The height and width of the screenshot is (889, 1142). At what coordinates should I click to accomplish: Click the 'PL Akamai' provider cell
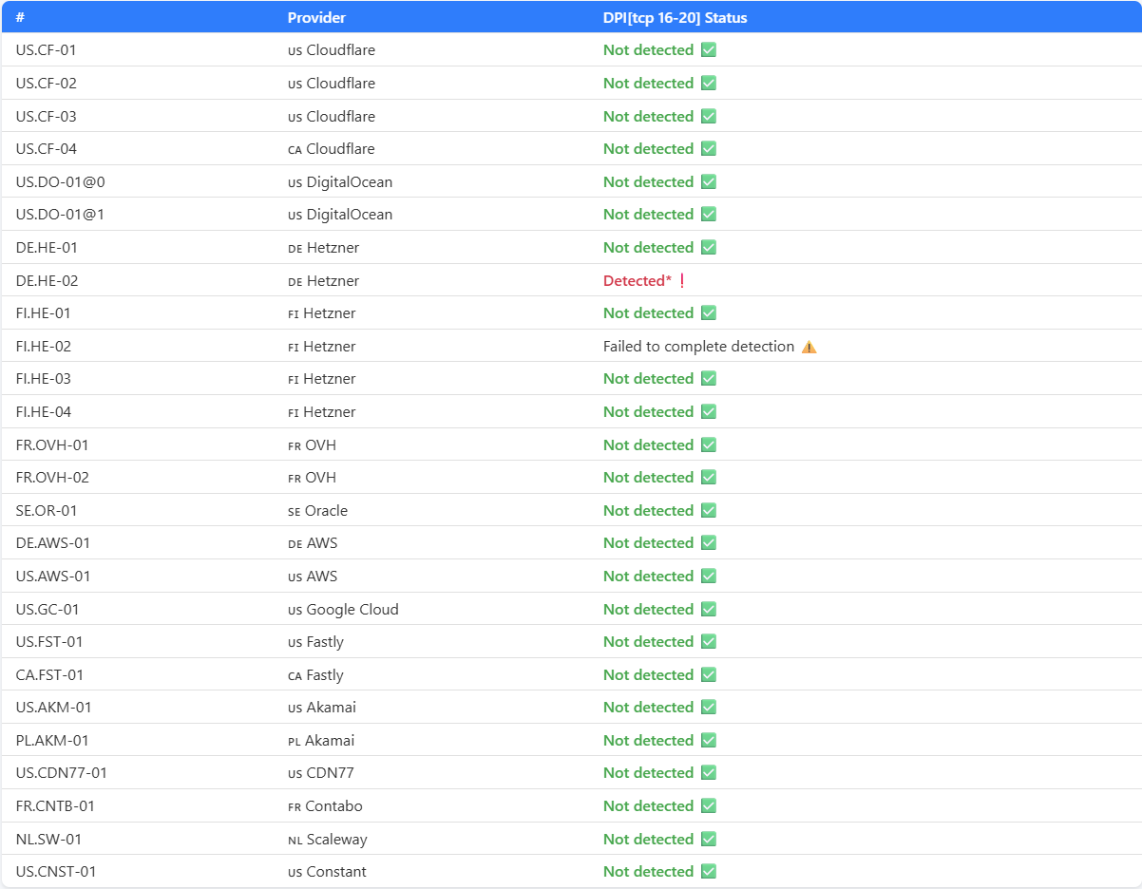[321, 741]
